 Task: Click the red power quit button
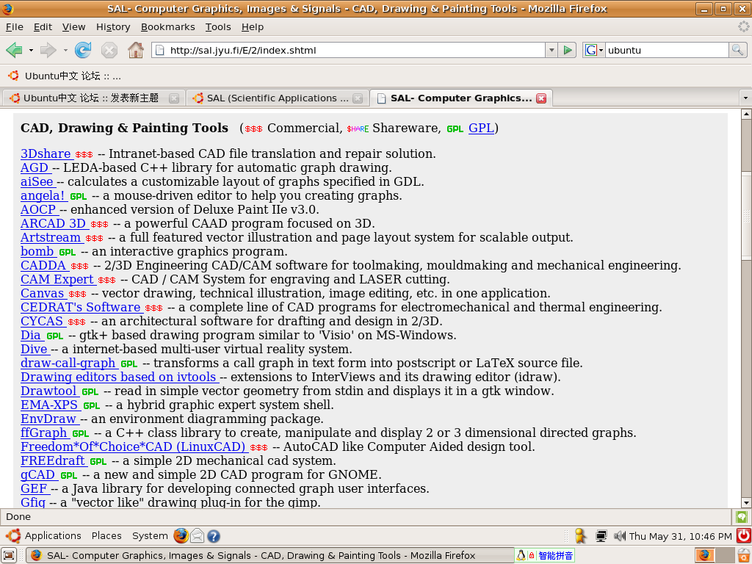click(x=744, y=535)
